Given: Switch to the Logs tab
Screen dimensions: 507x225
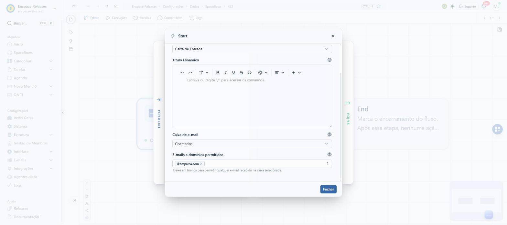Looking at the screenshot, I should pos(196,18).
